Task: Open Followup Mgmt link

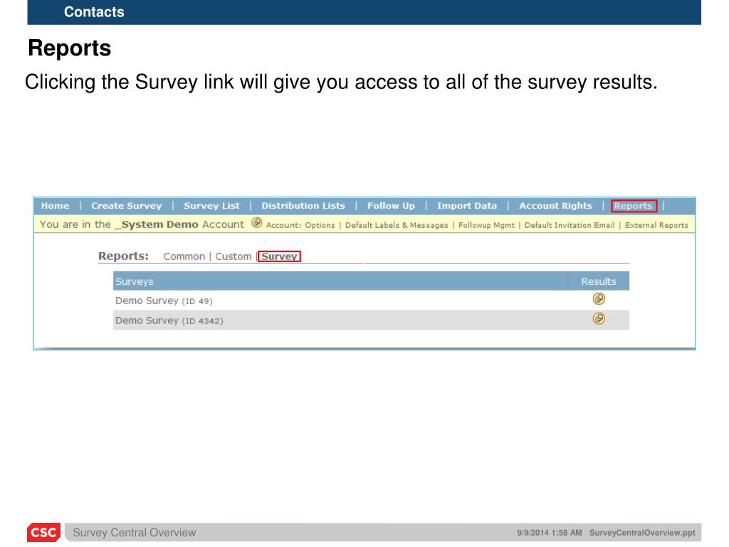Action: (486, 225)
